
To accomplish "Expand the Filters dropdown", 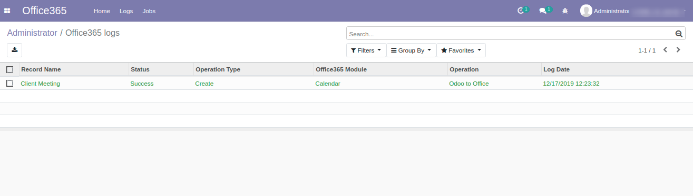I will coord(366,50).
